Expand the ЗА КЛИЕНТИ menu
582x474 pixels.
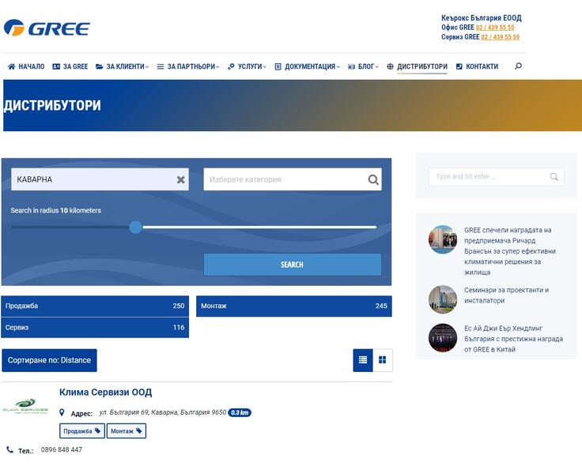point(122,67)
